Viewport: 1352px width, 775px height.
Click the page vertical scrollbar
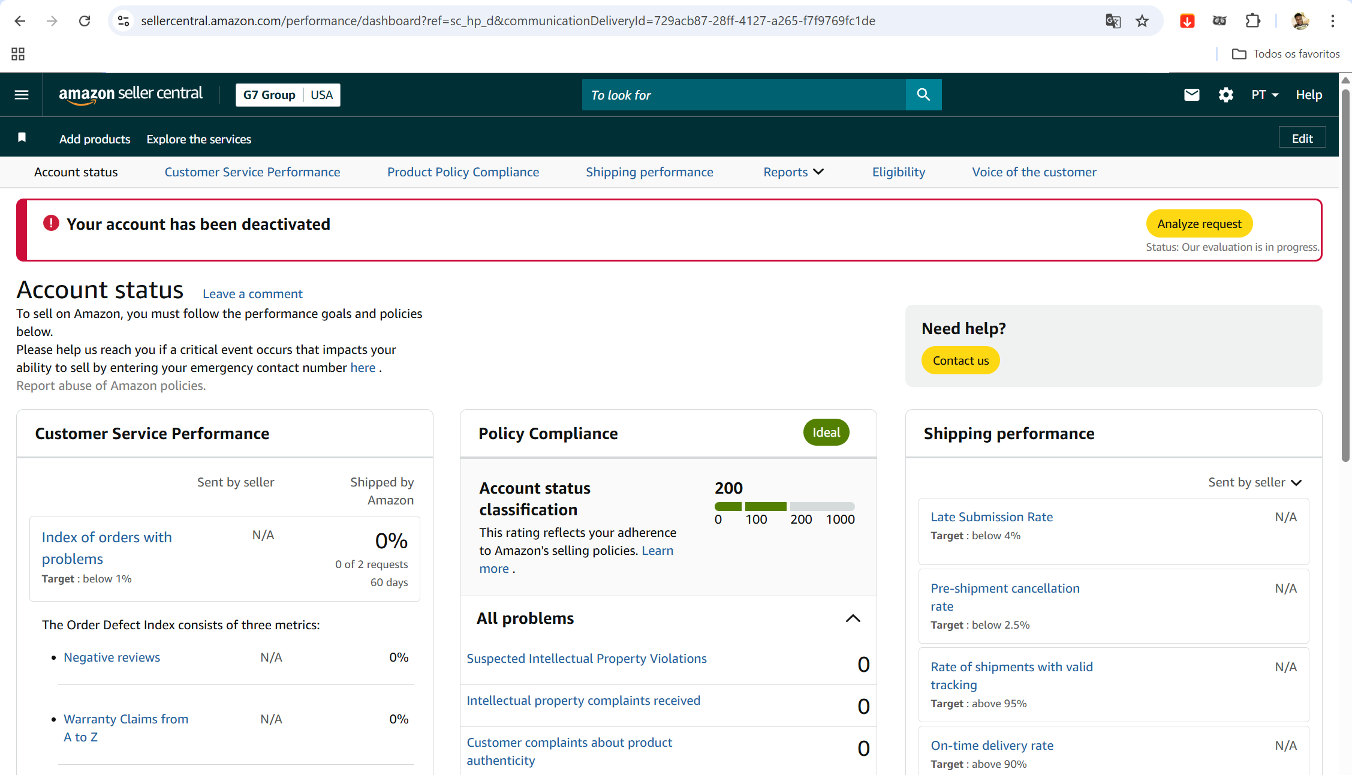pyautogui.click(x=1345, y=275)
